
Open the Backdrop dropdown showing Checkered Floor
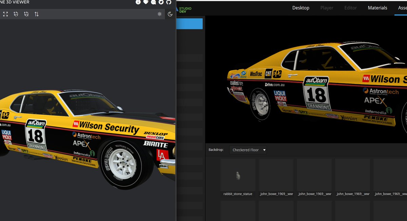[248, 150]
